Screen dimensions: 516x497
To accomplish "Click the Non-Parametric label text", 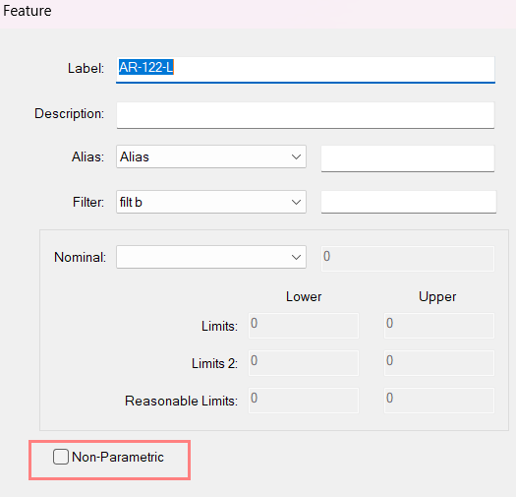I will (118, 457).
